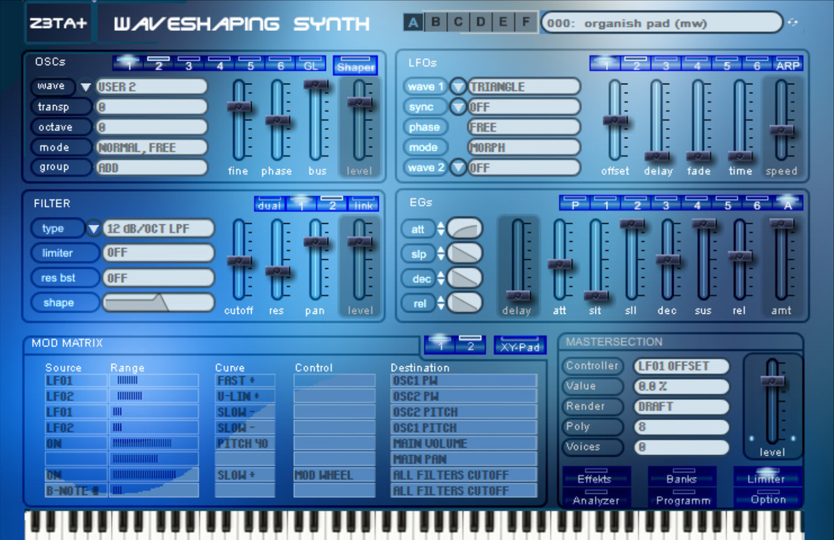
Task: Step the rel curve selector arrows
Action: point(441,303)
